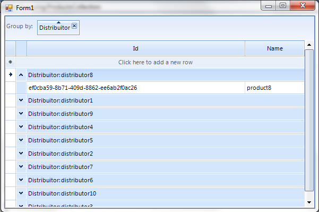
Task: Select the Distribuitor: distributor10 row text
Action: (x=62, y=193)
